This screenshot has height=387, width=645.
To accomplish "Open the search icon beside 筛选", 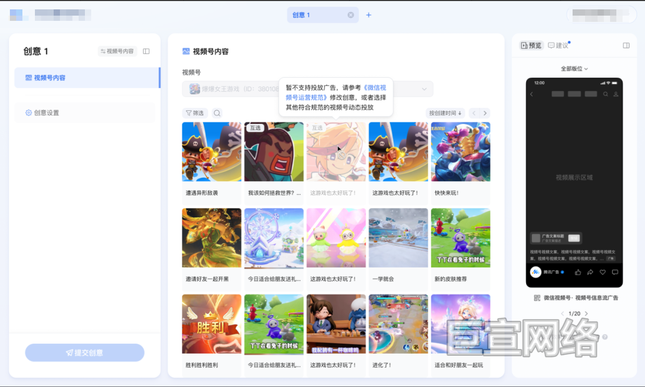I will point(217,113).
